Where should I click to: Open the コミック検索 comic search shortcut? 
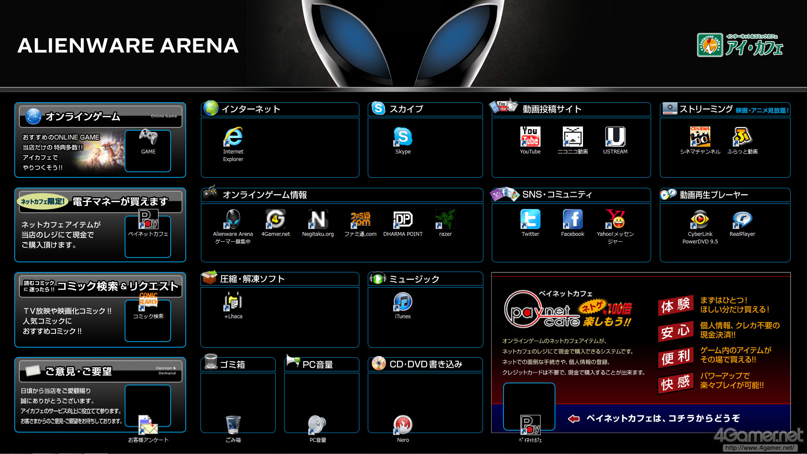148,302
